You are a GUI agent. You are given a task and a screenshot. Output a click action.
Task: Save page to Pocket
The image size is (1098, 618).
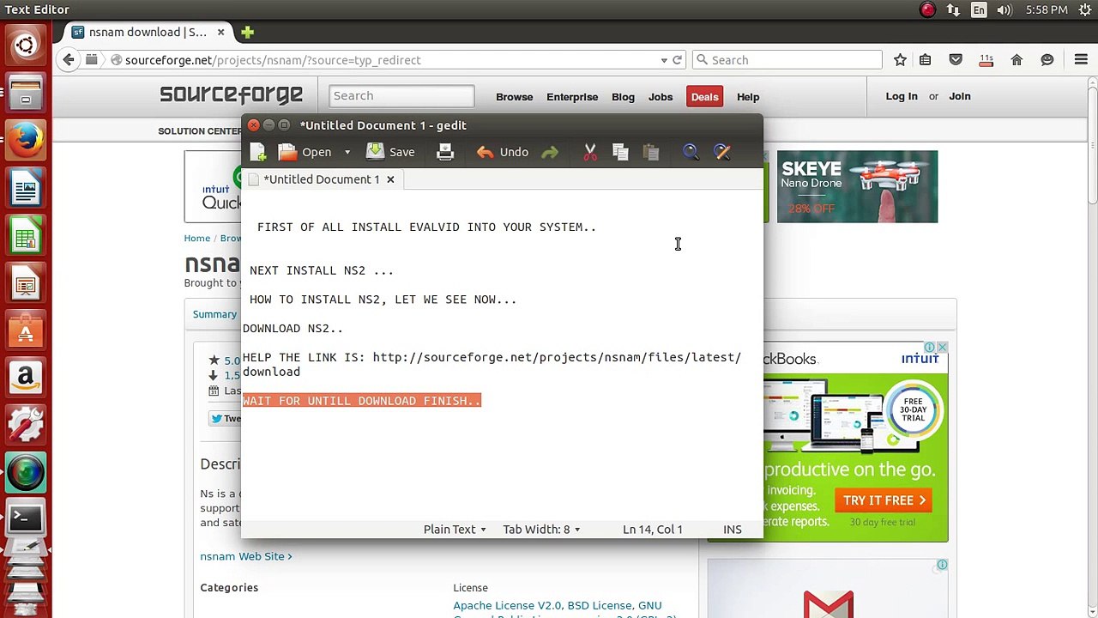pos(956,60)
